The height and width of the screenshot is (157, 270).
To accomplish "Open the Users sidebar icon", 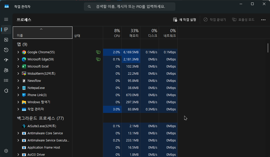I will 6,70.
